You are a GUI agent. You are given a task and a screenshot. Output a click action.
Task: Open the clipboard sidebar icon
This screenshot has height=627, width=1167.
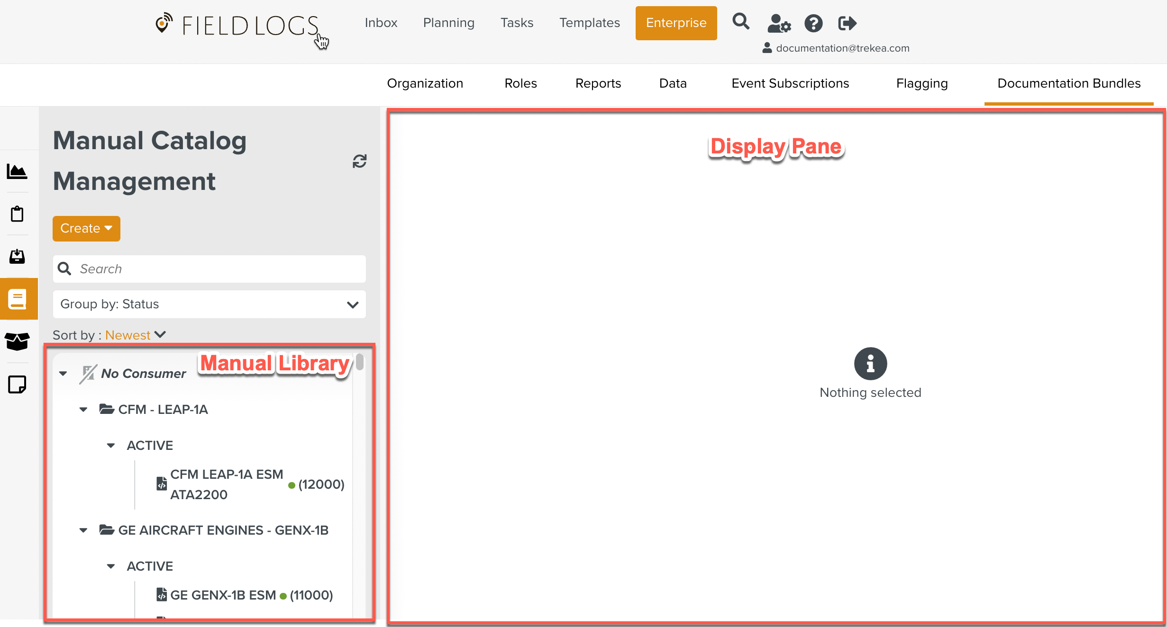click(x=17, y=214)
